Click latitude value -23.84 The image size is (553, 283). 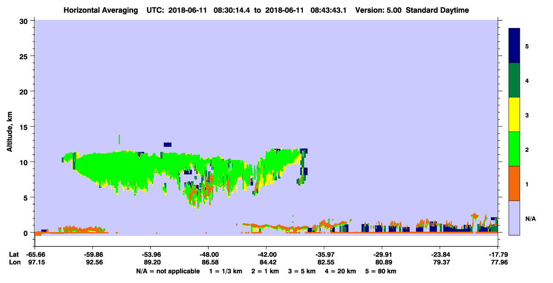point(440,255)
